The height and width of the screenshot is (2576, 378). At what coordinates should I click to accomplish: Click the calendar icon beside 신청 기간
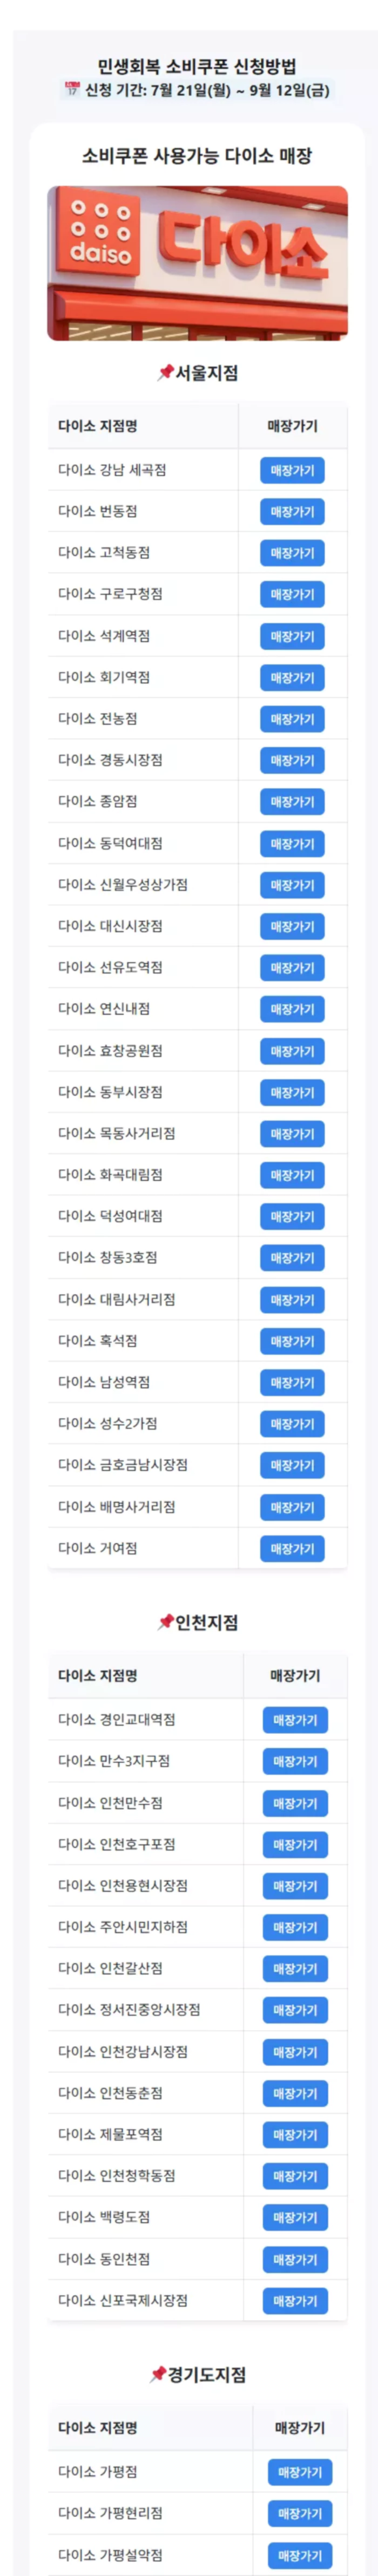72,90
